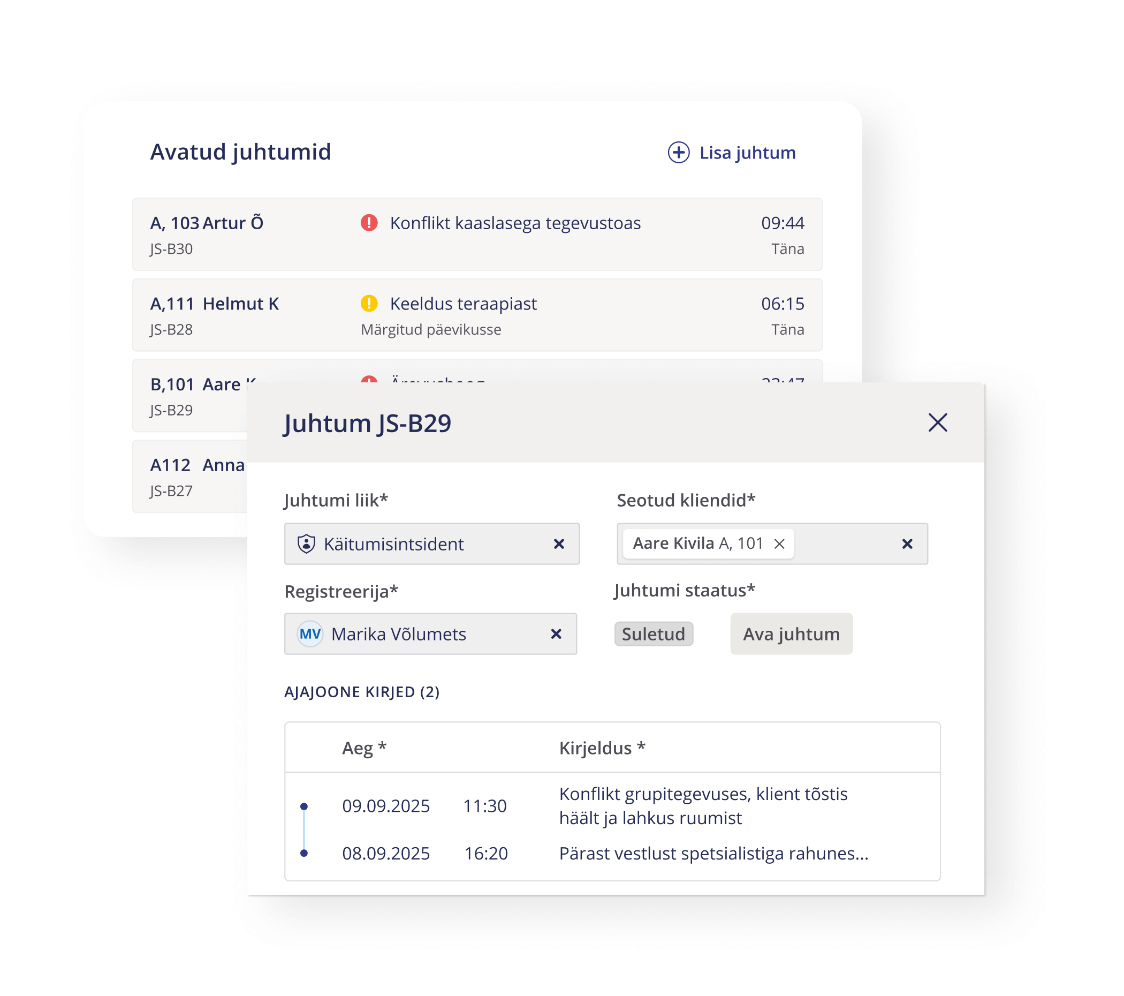Image resolution: width=1124 pixels, height=996 pixels.
Task: Clear the Käitumisintsident selection
Action: [x=559, y=544]
